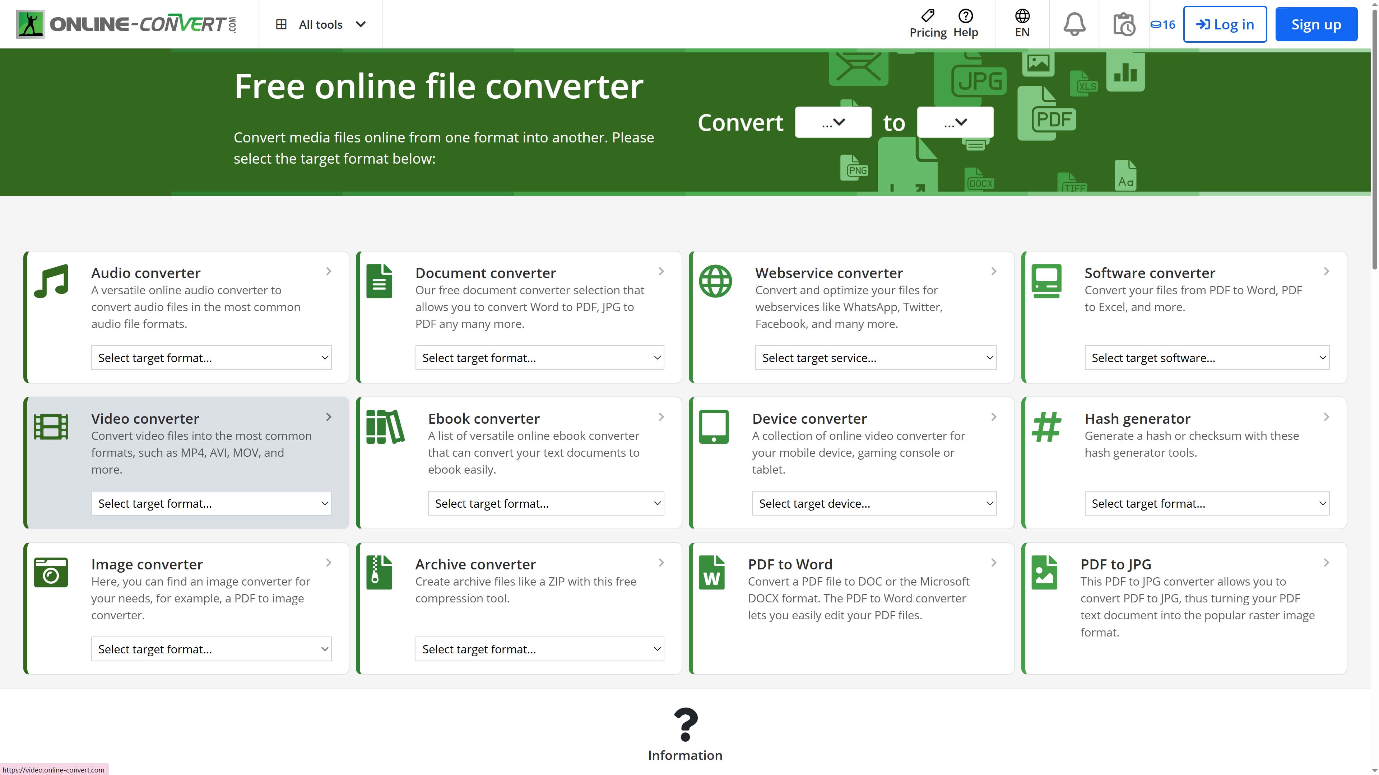Click the Device converter tablet icon
Screen dimensions: 1379x775
(714, 426)
